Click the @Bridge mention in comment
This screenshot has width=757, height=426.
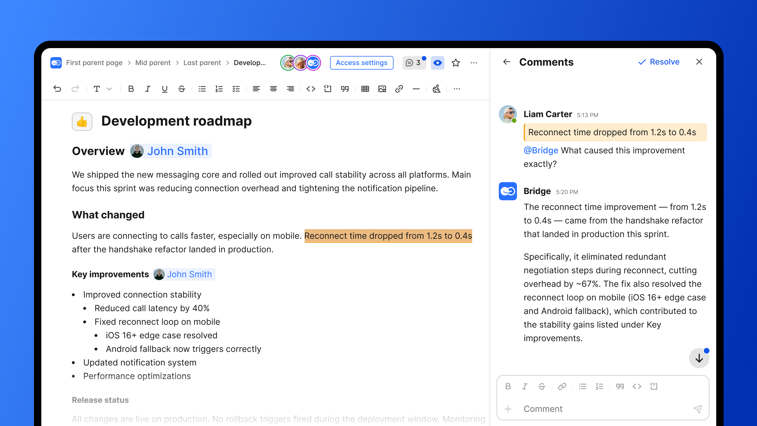tap(541, 150)
